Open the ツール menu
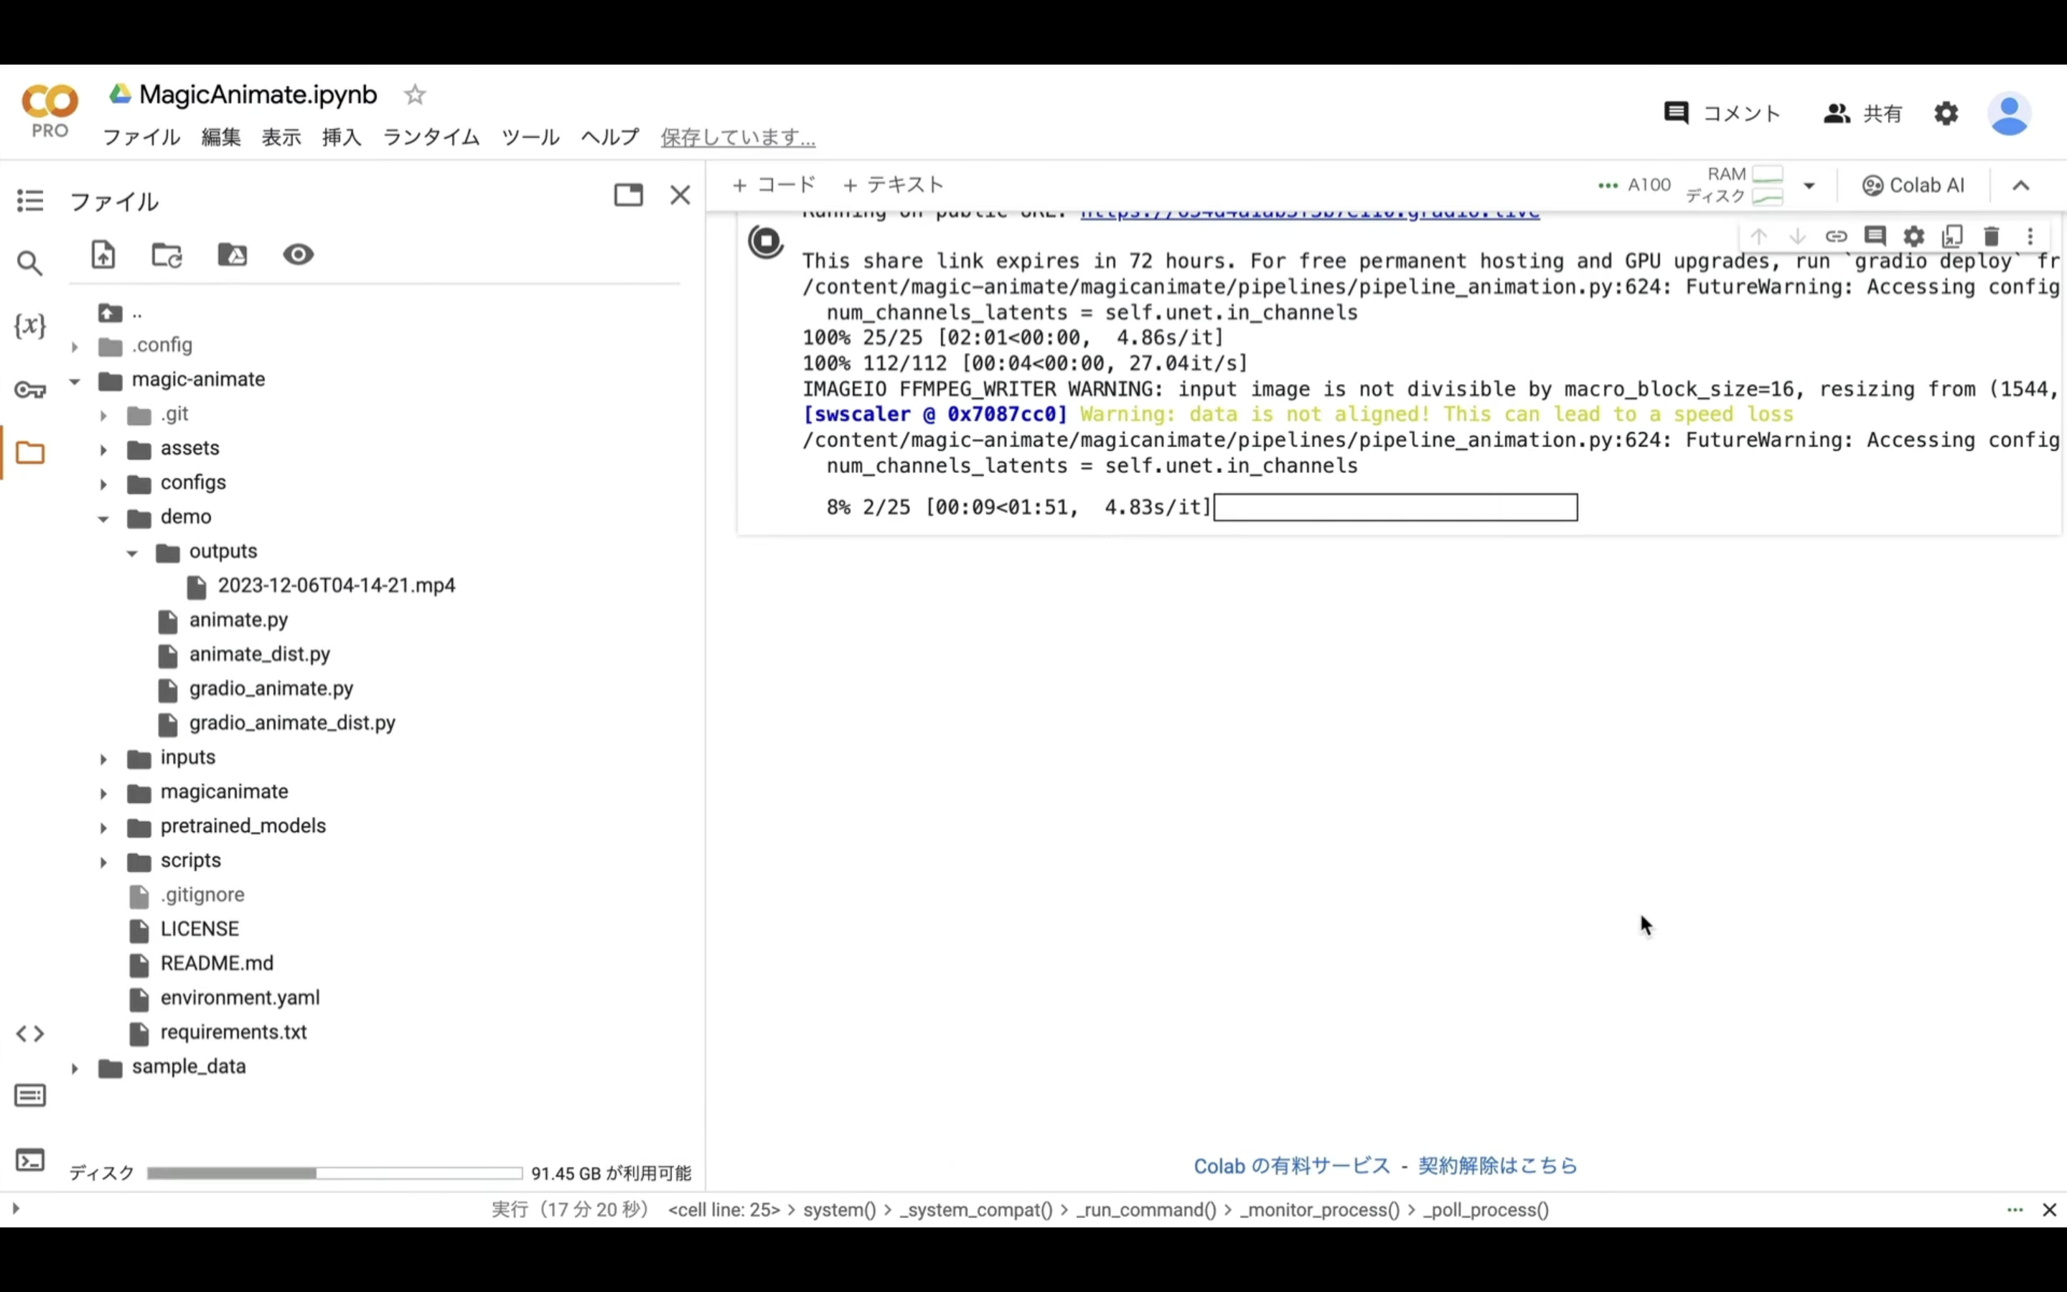Image resolution: width=2067 pixels, height=1292 pixels. 530,136
